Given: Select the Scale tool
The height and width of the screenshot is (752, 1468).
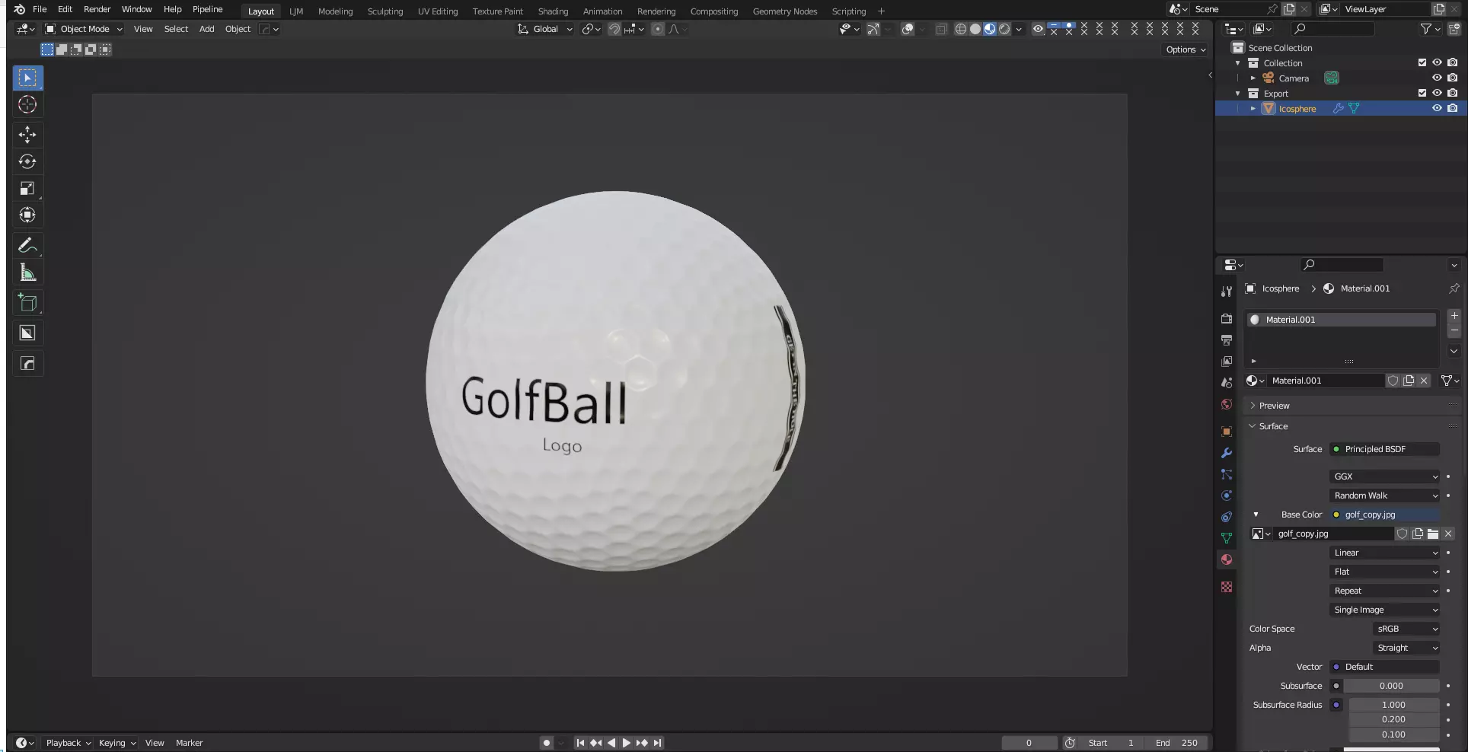Looking at the screenshot, I should pyautogui.click(x=27, y=188).
